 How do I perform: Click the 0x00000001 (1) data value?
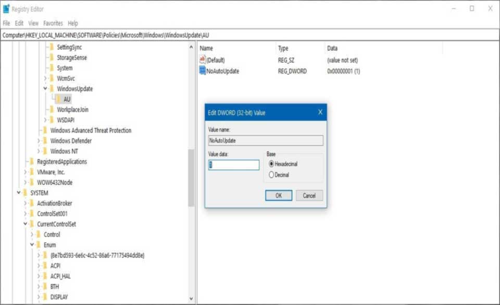(x=343, y=71)
